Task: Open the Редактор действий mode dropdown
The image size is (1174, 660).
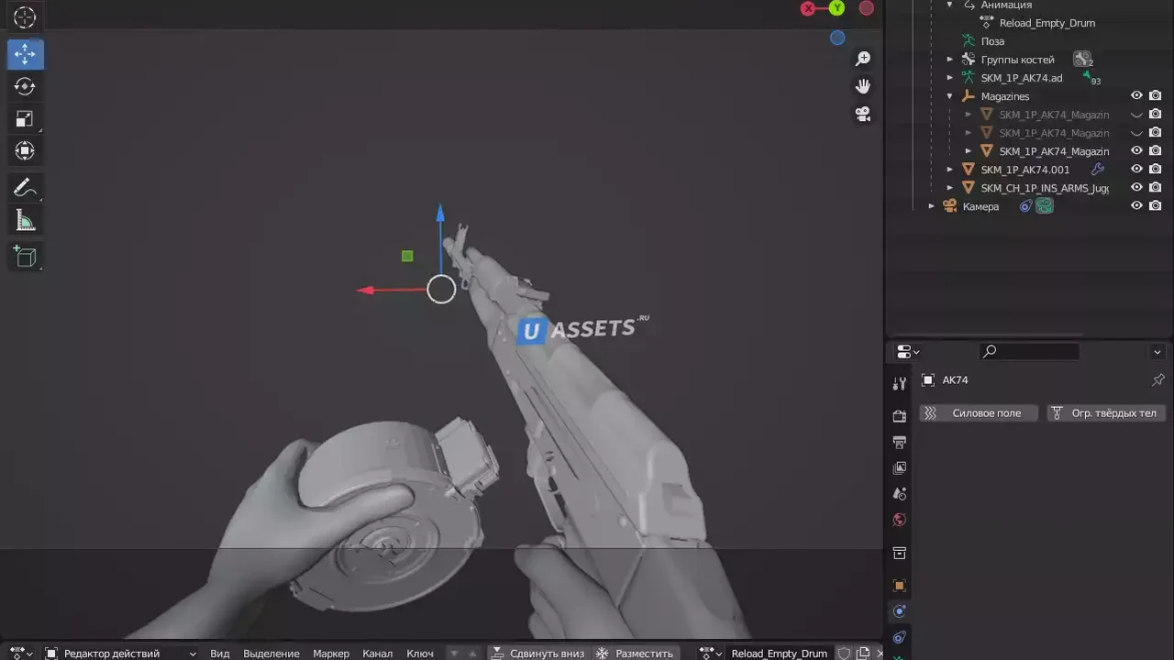Action: 121,653
